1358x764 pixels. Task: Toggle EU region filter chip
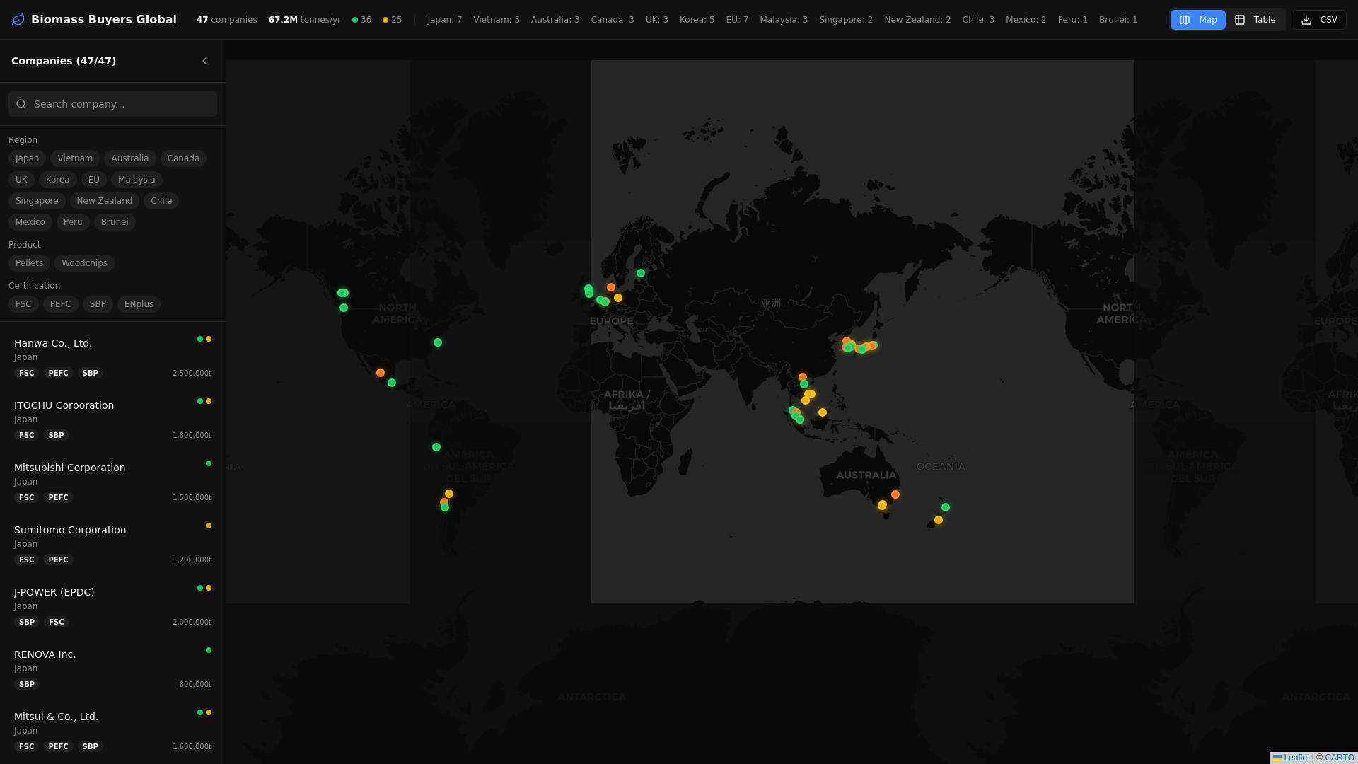[x=94, y=180]
